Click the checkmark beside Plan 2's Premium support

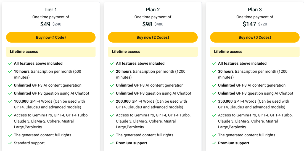pyautogui.click(x=112, y=143)
